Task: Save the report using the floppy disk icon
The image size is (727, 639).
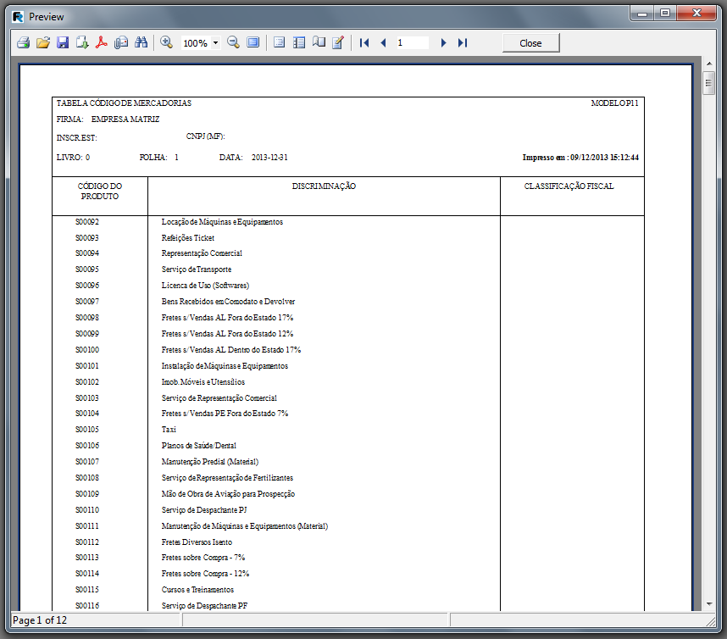Action: coord(63,43)
